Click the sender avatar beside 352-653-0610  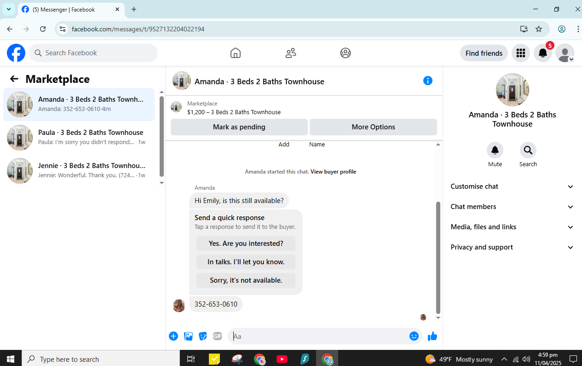click(179, 306)
